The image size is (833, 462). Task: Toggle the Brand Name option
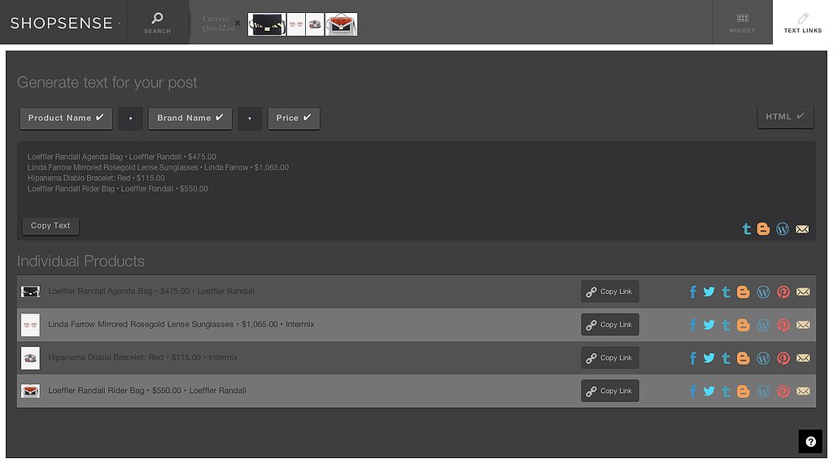(x=190, y=118)
